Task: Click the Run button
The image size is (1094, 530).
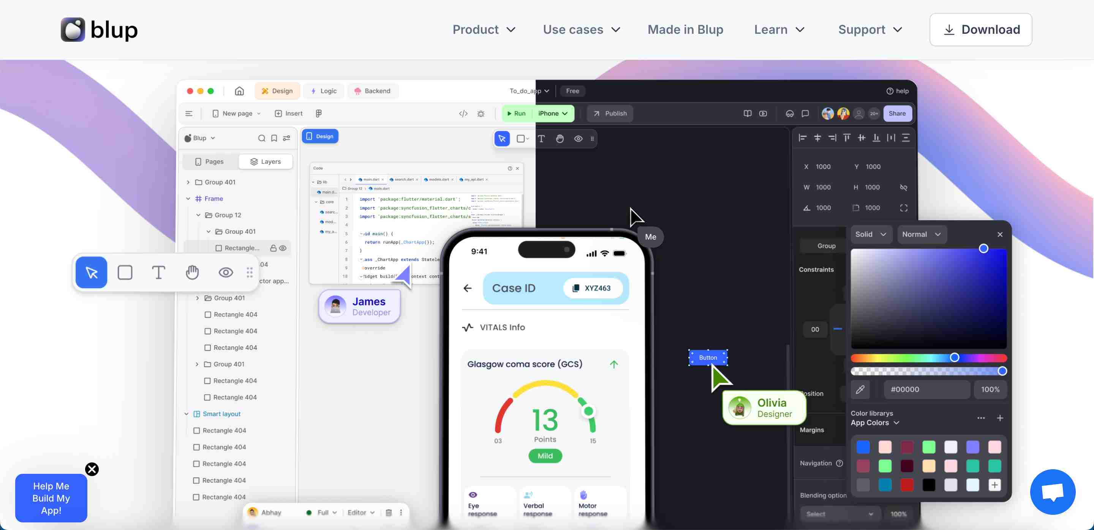Action: click(517, 113)
